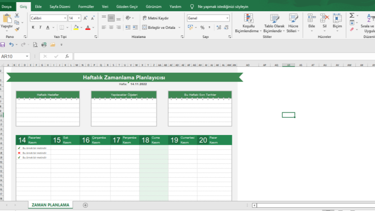The image size is (375, 211).
Task: Click the Paste (Yapıştır) clipboard icon
Action: 7,19
